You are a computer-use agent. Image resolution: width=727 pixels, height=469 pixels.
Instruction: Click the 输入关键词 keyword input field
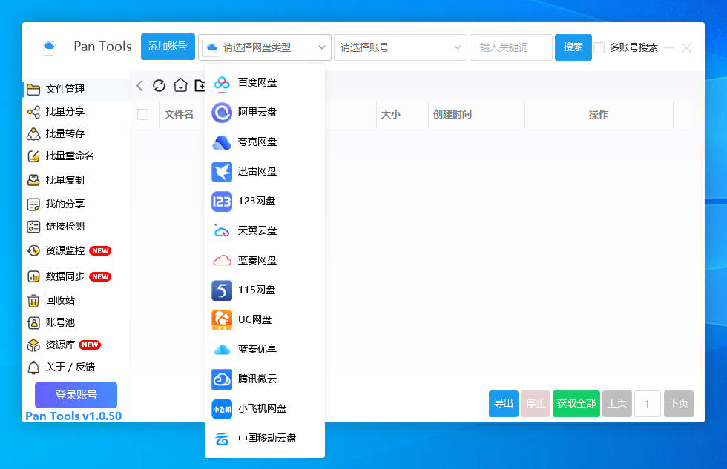click(507, 47)
